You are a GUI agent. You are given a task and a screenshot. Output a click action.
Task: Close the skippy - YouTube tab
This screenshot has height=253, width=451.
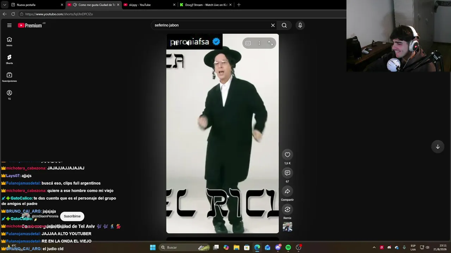[x=174, y=5]
